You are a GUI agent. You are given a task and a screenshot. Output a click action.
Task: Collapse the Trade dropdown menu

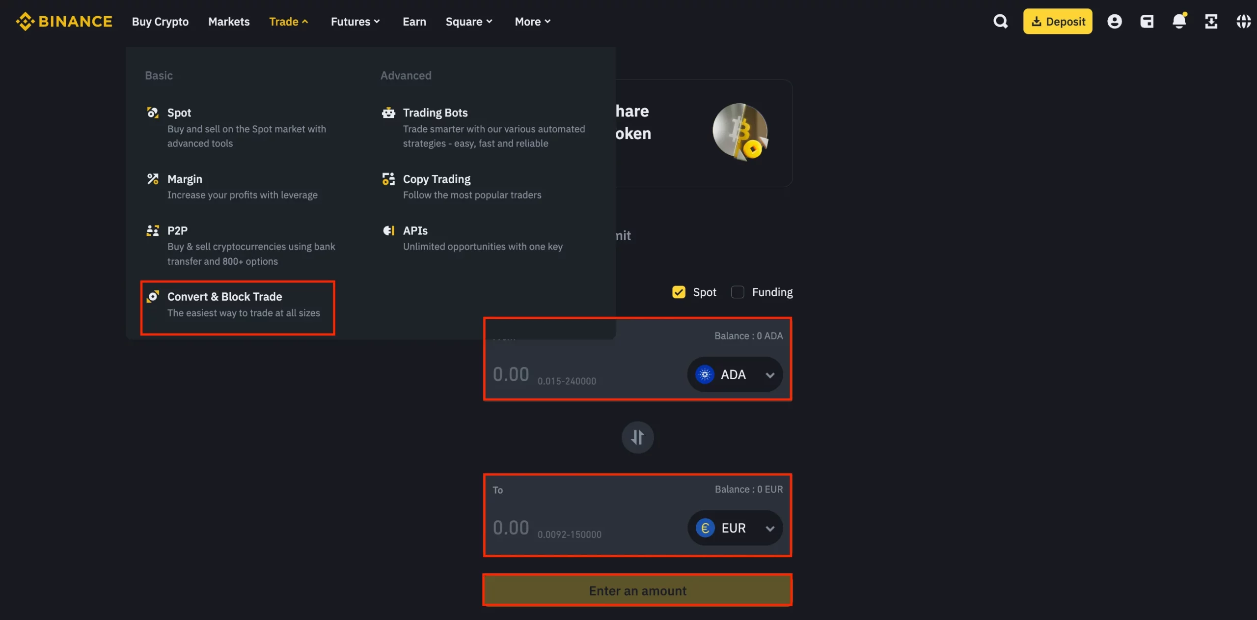coord(289,22)
